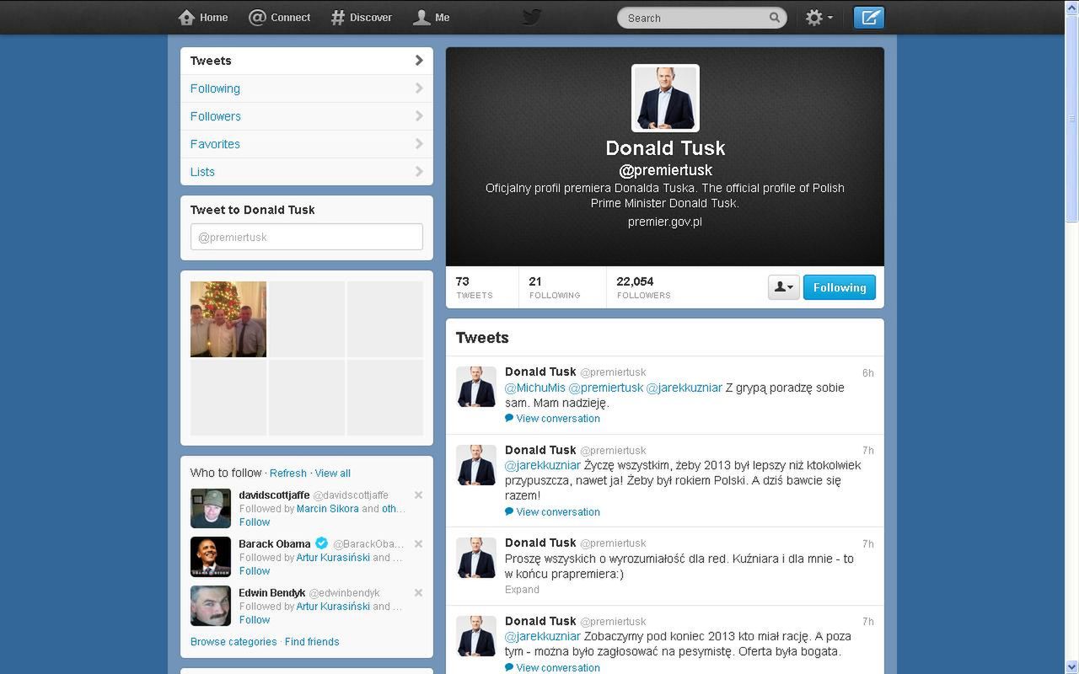Click Browse categories
Image resolution: width=1079 pixels, height=674 pixels.
(x=234, y=642)
